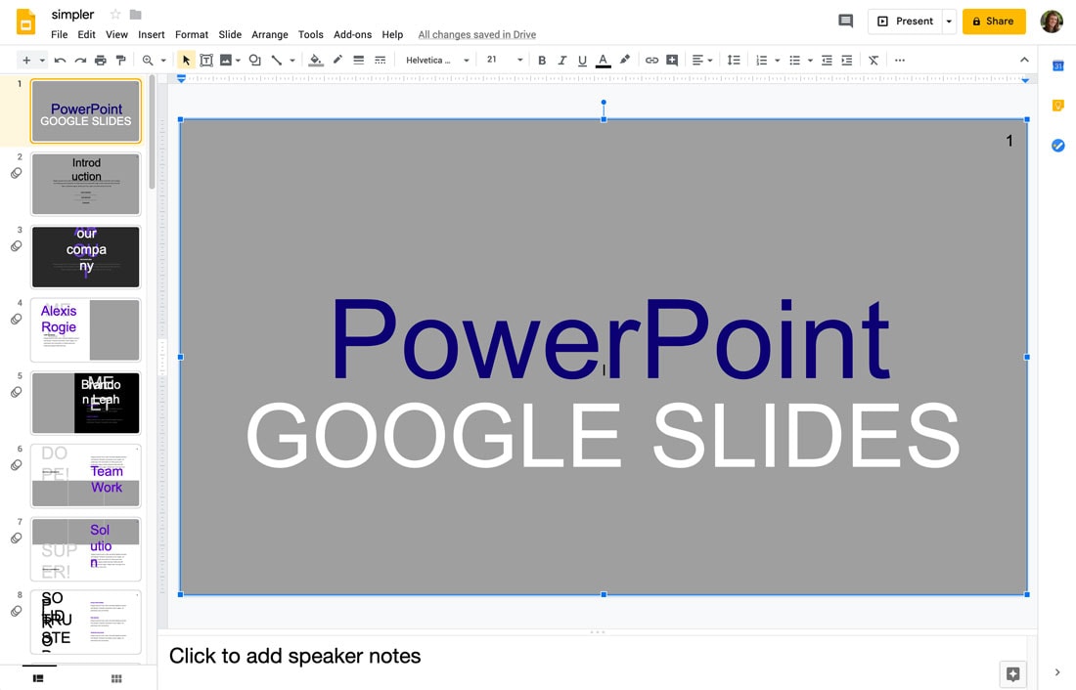
Task: Open the account profile avatar
Action: pyautogui.click(x=1052, y=22)
